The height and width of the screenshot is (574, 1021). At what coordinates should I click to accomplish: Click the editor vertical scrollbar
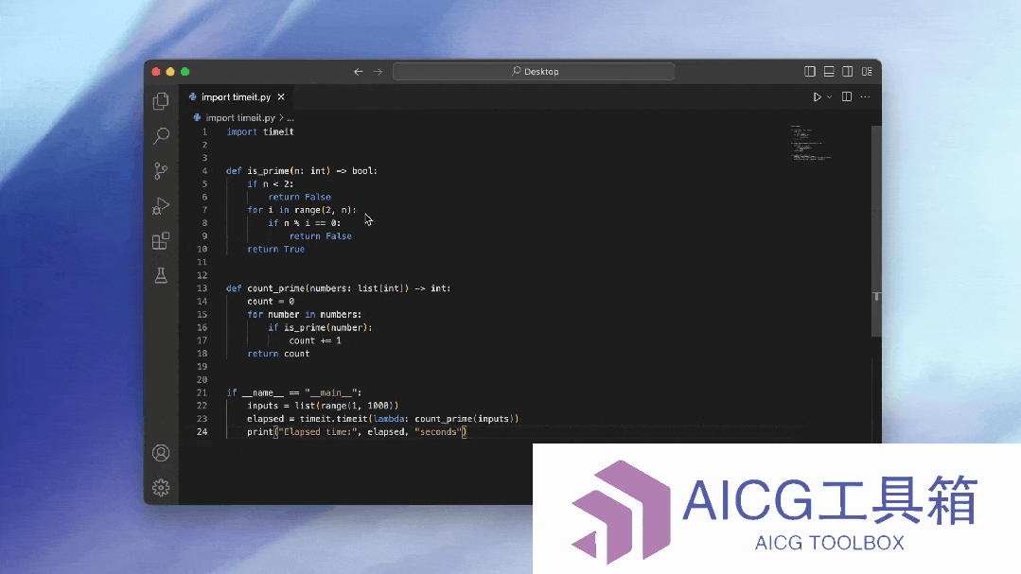(x=876, y=231)
